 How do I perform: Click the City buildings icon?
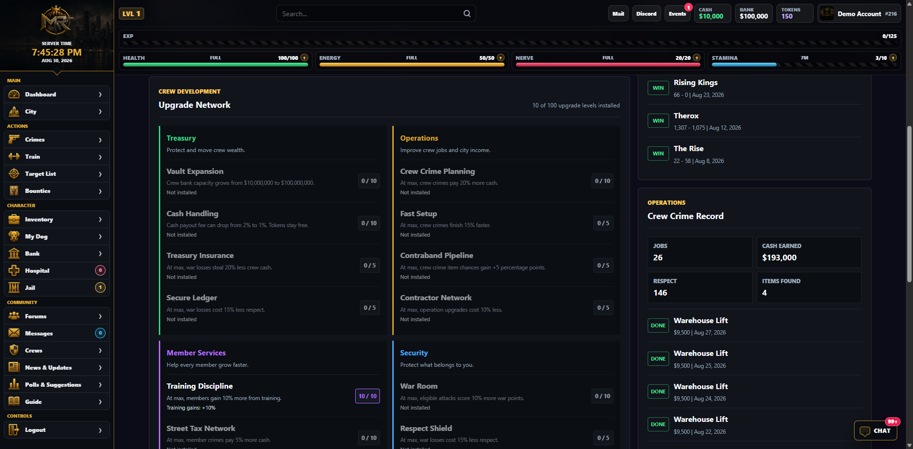coord(14,112)
